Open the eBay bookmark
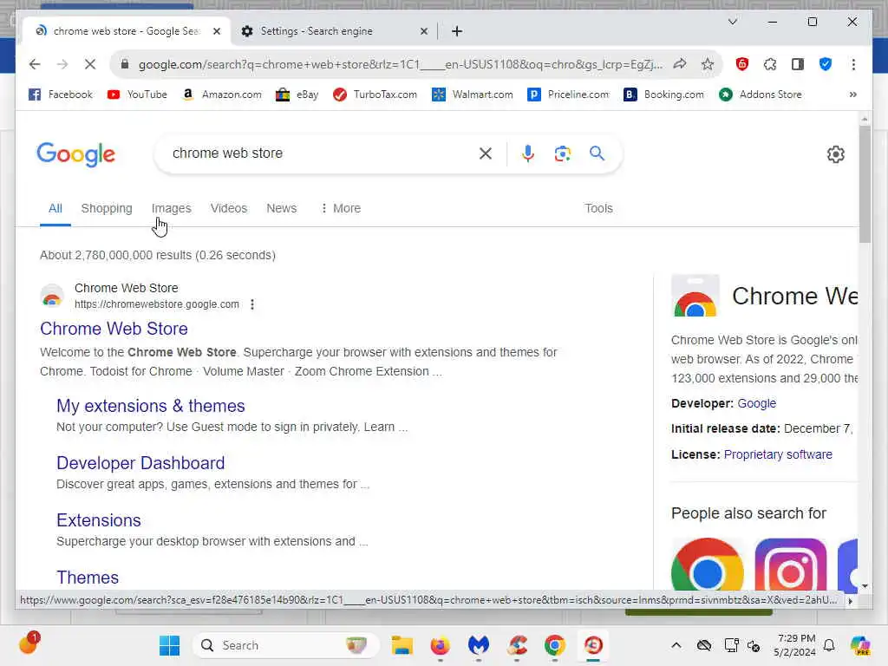The image size is (888, 666). [297, 95]
